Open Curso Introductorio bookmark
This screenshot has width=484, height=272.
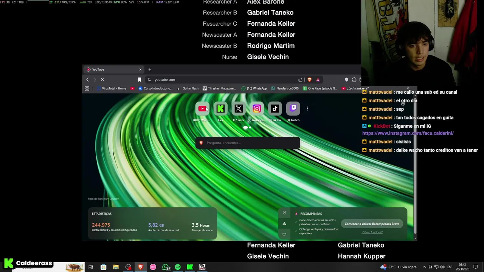(155, 88)
